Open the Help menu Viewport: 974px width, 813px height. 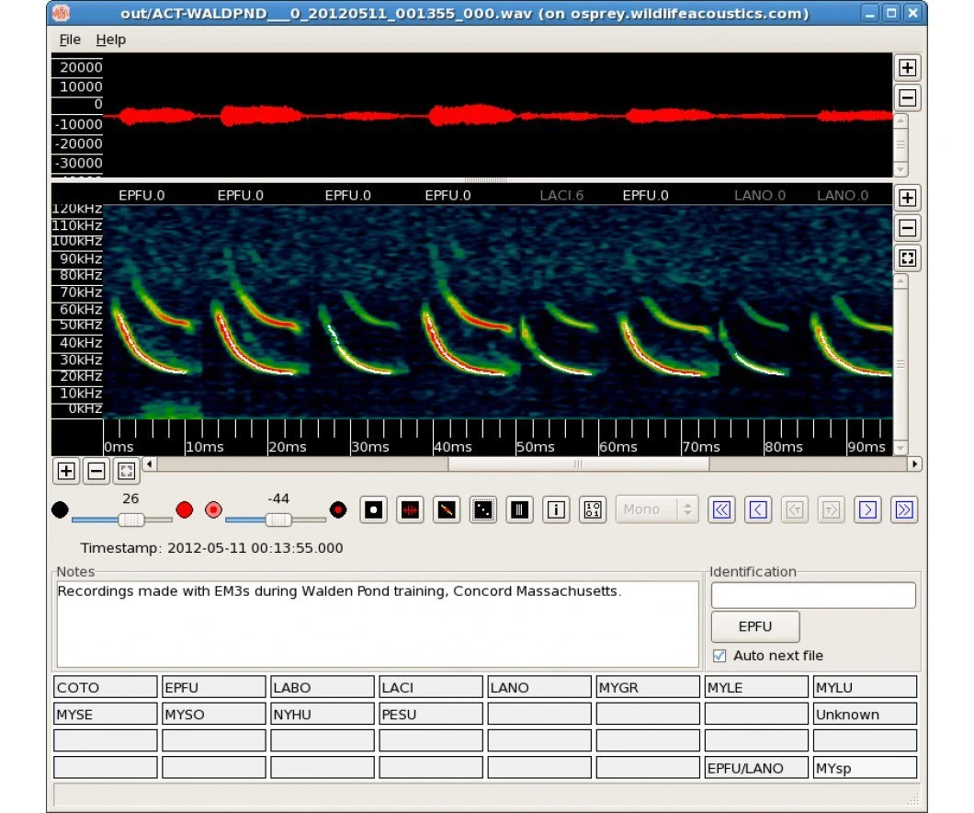click(111, 40)
